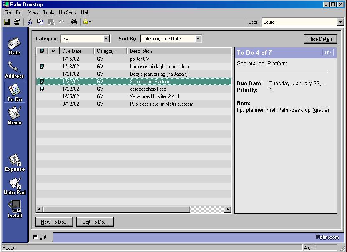Click the note text in details pane

(x=283, y=110)
